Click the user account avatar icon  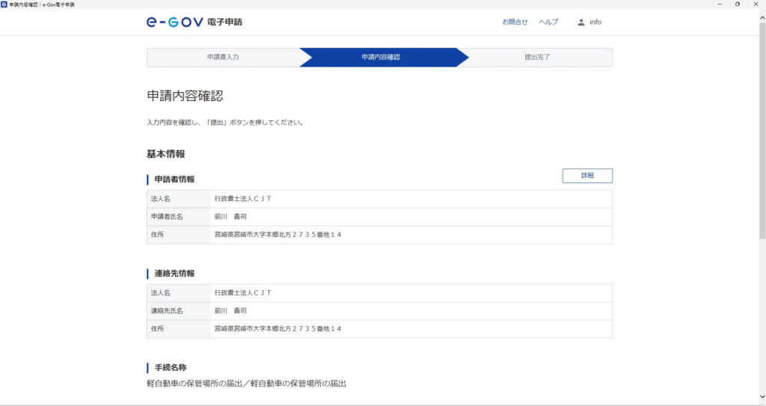(x=581, y=22)
